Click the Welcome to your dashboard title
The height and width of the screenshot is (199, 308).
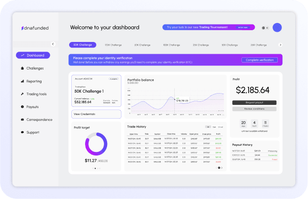pos(105,28)
